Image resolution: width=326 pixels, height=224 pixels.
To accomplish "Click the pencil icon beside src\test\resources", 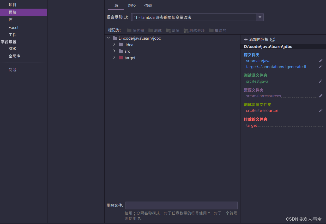I will point(321,110).
